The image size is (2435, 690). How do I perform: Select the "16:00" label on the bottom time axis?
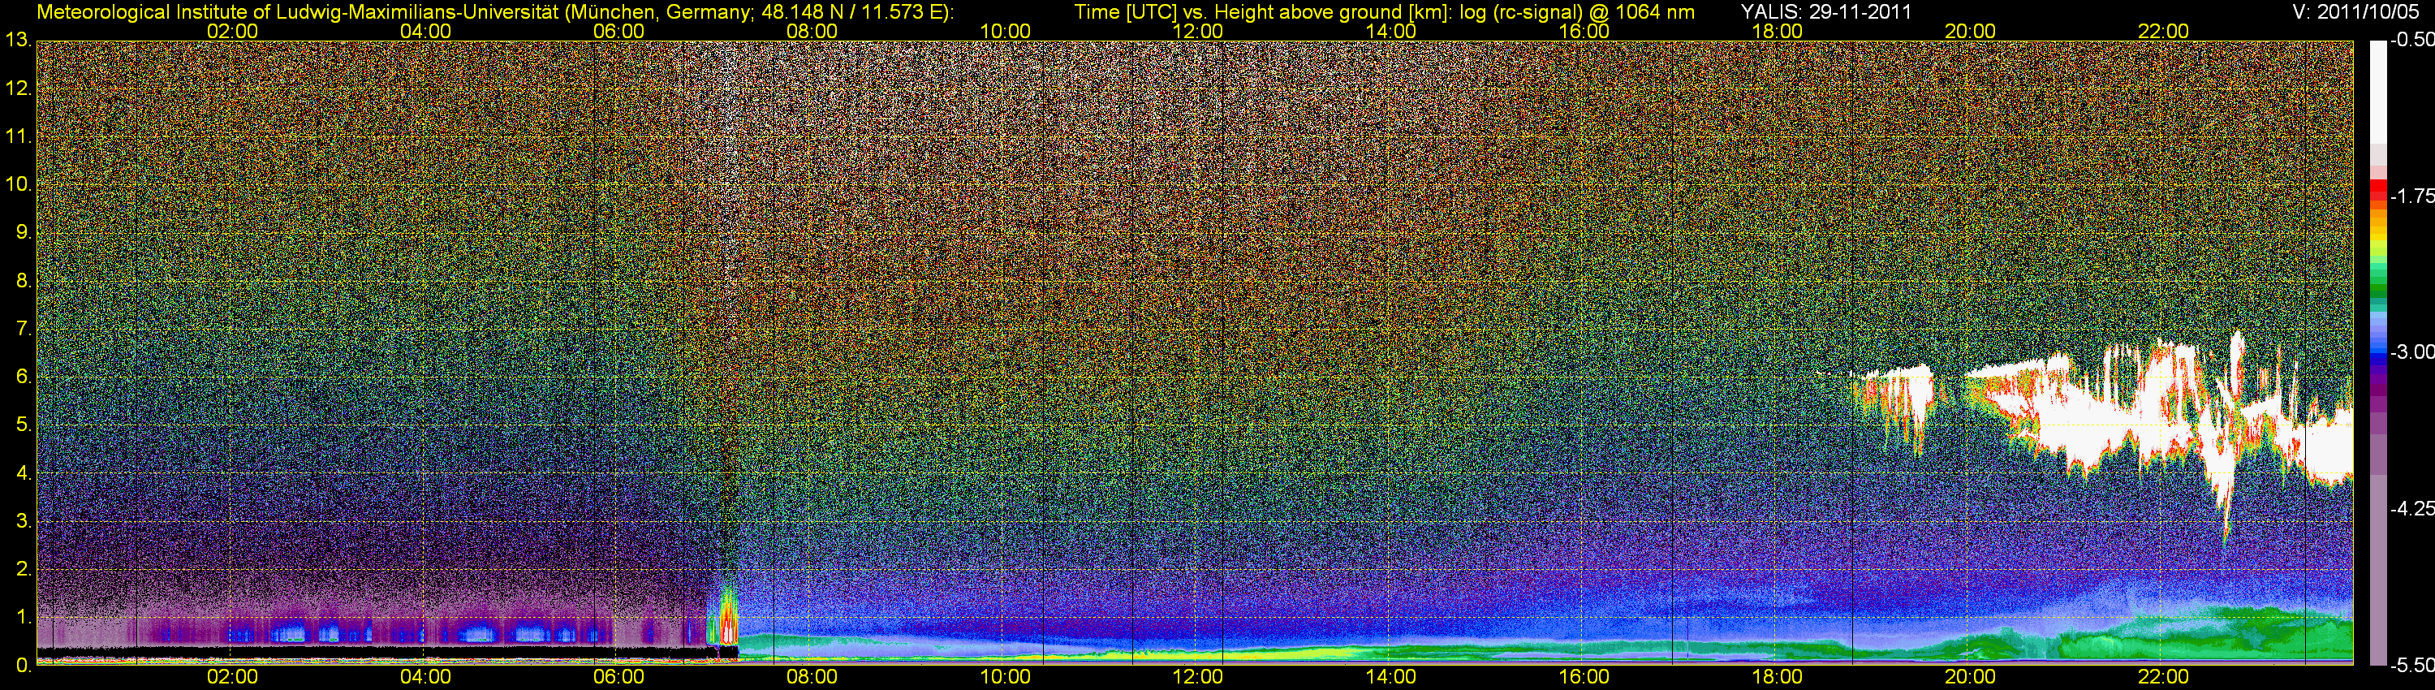(1584, 678)
